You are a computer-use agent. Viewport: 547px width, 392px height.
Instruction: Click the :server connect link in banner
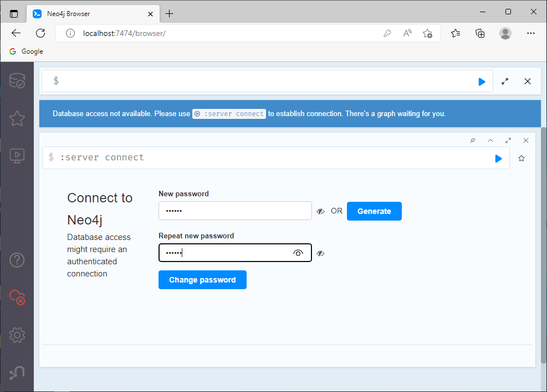coord(229,114)
